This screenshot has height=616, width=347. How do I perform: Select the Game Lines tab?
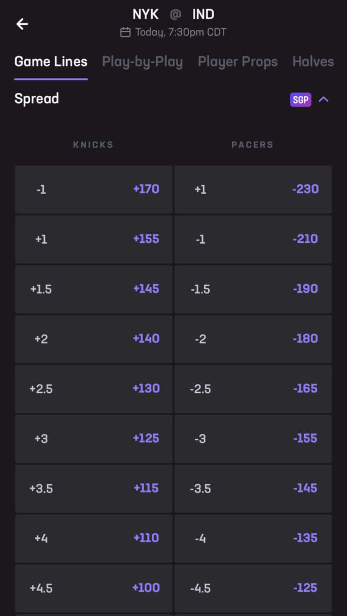(x=51, y=61)
